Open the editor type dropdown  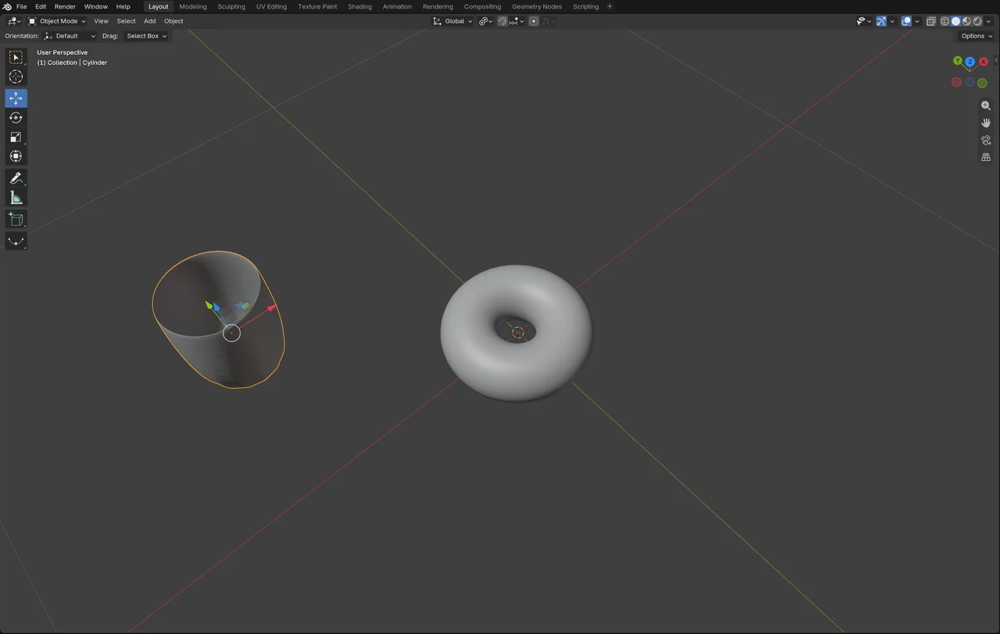(14, 21)
